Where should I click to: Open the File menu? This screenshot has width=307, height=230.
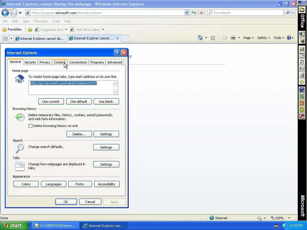[5, 21]
